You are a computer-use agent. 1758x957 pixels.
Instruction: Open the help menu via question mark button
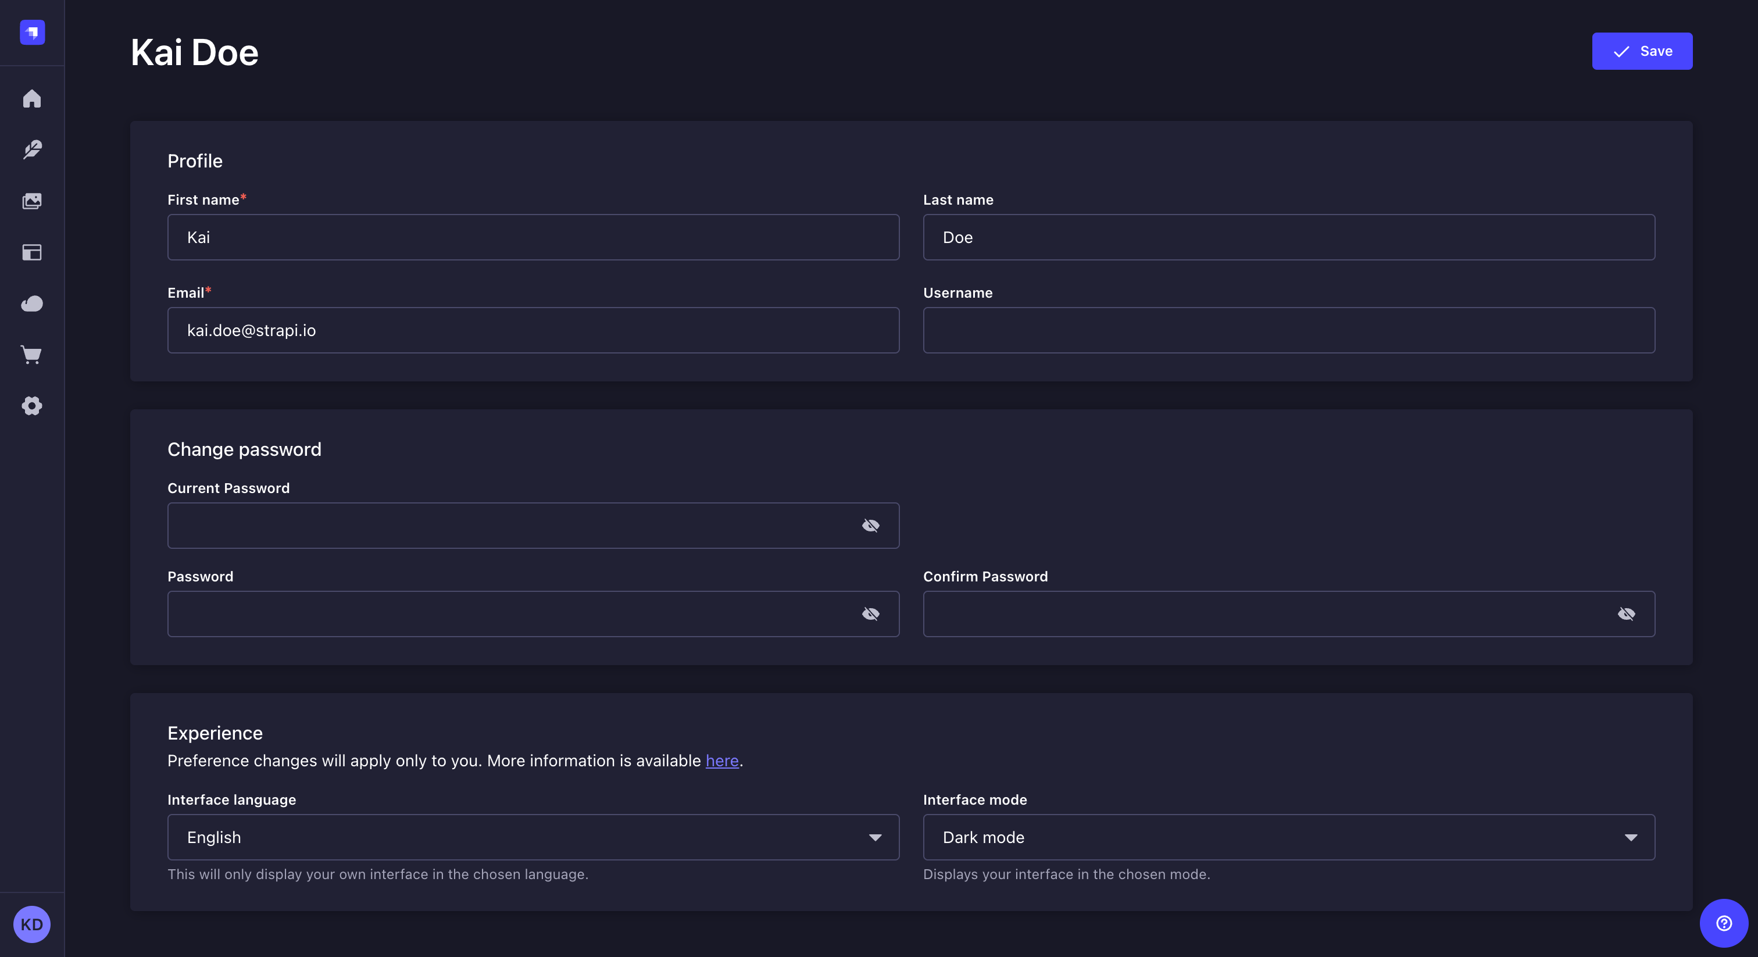pos(1723,923)
